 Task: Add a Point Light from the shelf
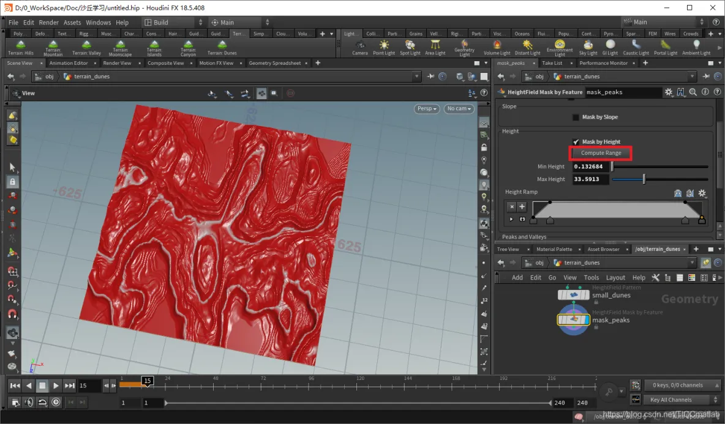(384, 48)
